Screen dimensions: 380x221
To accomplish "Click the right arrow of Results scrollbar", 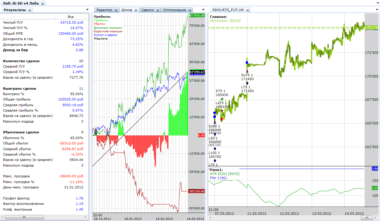I will coord(86,217).
